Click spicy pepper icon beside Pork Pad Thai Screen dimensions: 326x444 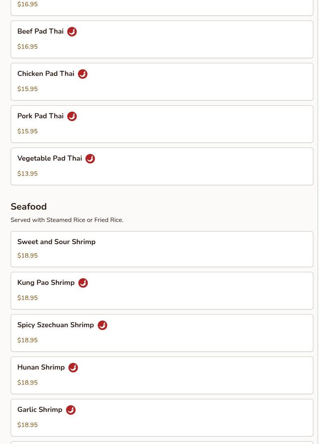tap(72, 116)
